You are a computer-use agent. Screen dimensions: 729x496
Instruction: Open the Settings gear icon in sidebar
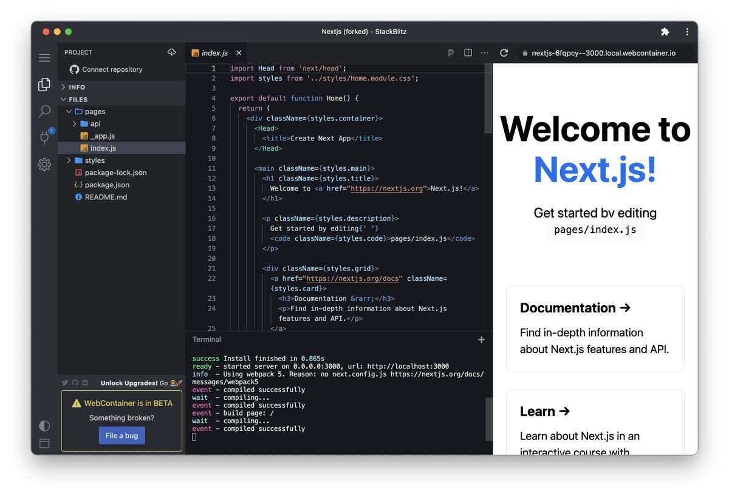pos(44,164)
